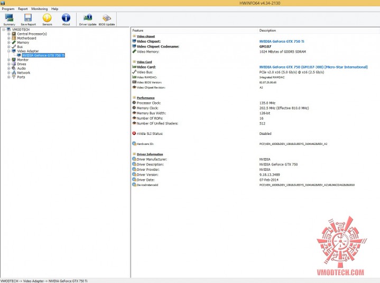Click the Video chipset section heading
This screenshot has width=380, height=283.
point(146,36)
